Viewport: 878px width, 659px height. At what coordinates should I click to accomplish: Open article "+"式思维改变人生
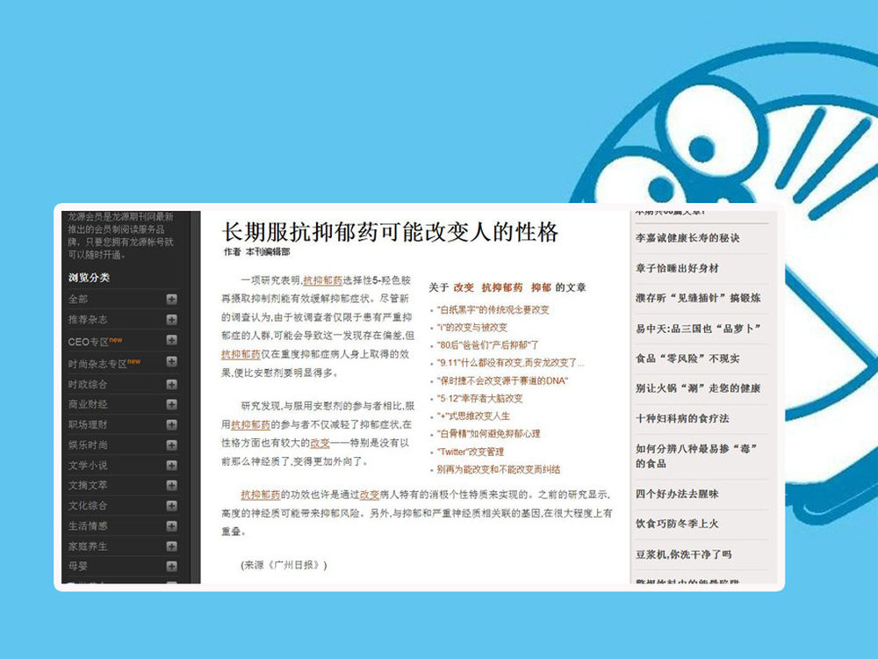pyautogui.click(x=473, y=416)
